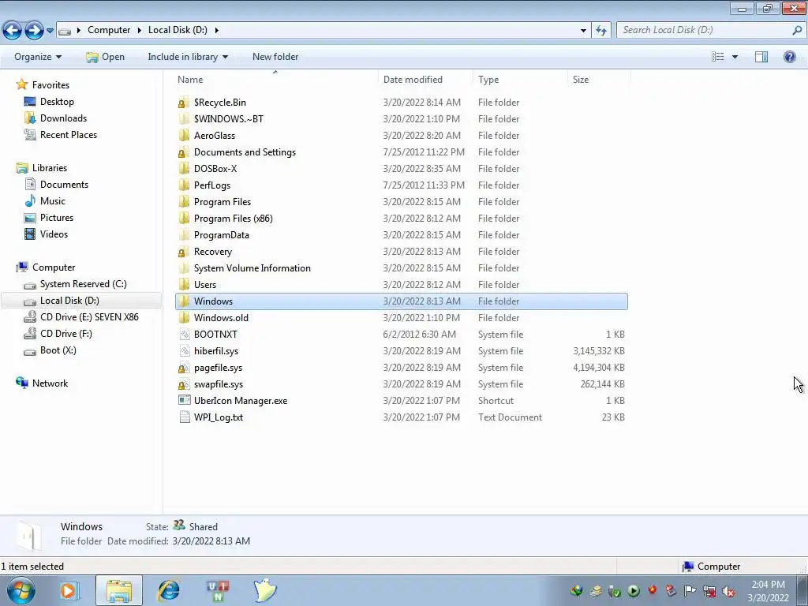Go back with the Back arrow button
This screenshot has width=808, height=606.
pyautogui.click(x=13, y=31)
